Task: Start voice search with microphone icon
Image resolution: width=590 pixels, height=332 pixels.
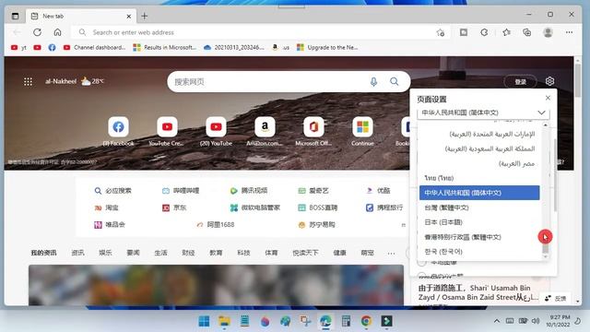Action: pos(373,82)
